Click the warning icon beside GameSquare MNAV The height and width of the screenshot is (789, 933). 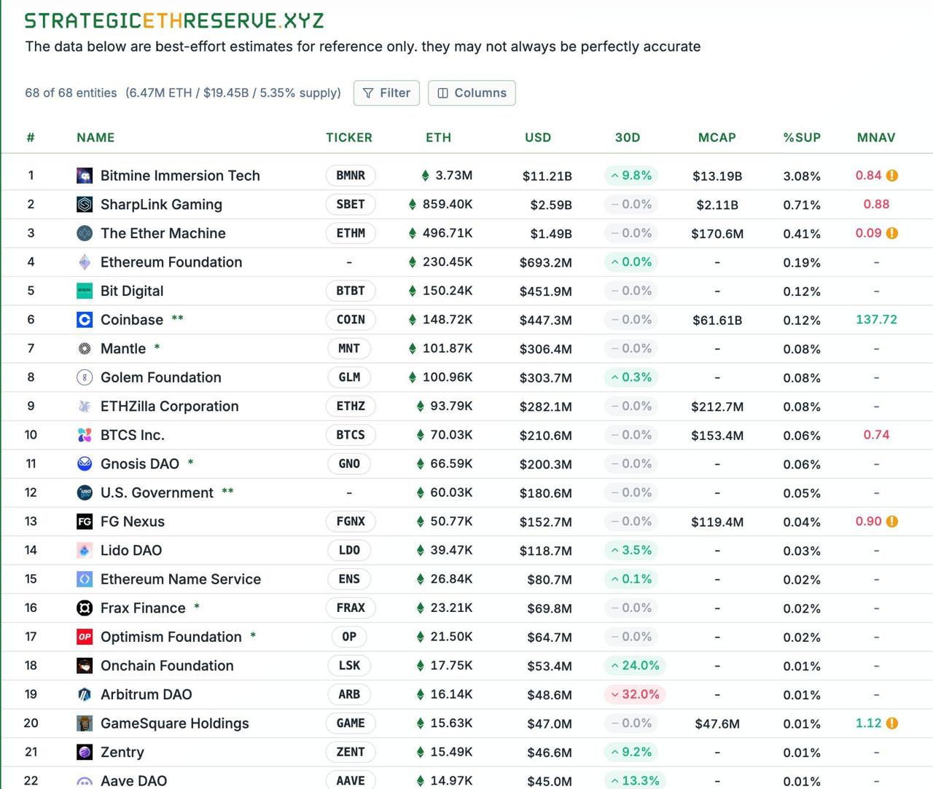892,723
